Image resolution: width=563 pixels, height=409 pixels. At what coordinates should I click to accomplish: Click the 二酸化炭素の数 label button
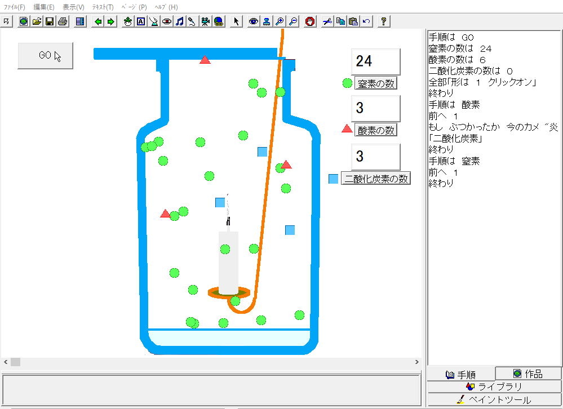coord(376,179)
